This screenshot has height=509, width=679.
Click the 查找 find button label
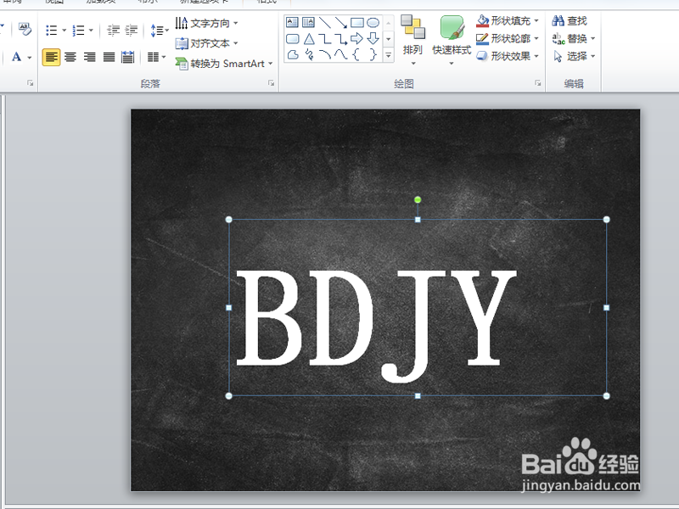click(x=577, y=20)
